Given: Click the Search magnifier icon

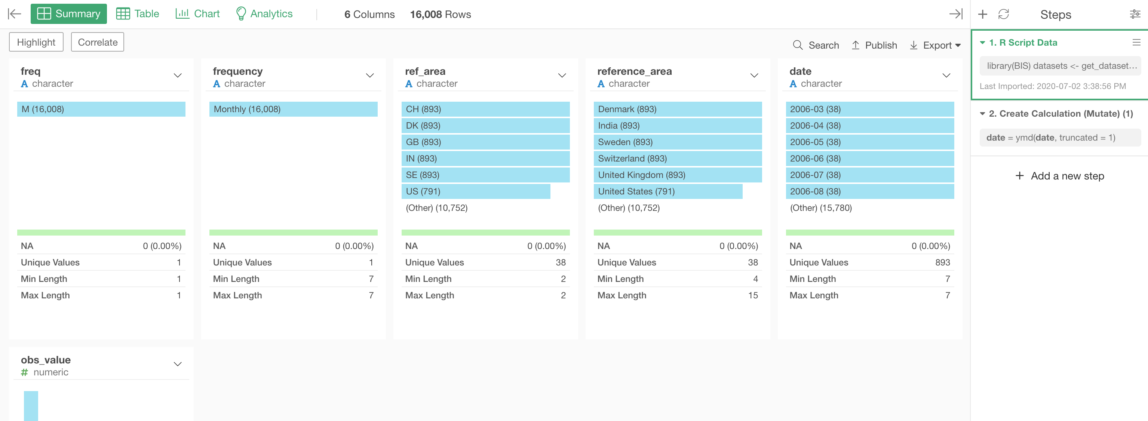Looking at the screenshot, I should pyautogui.click(x=798, y=45).
